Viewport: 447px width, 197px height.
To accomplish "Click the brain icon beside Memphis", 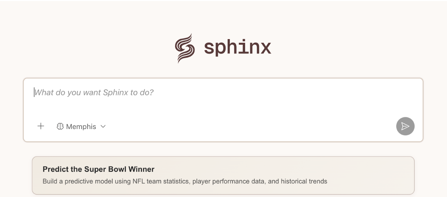I will pyautogui.click(x=60, y=127).
